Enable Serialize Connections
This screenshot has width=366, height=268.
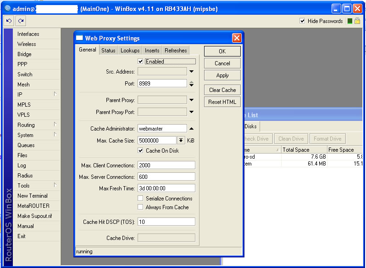click(140, 198)
